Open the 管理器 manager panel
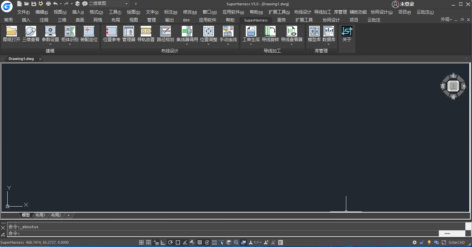 (x=129, y=34)
